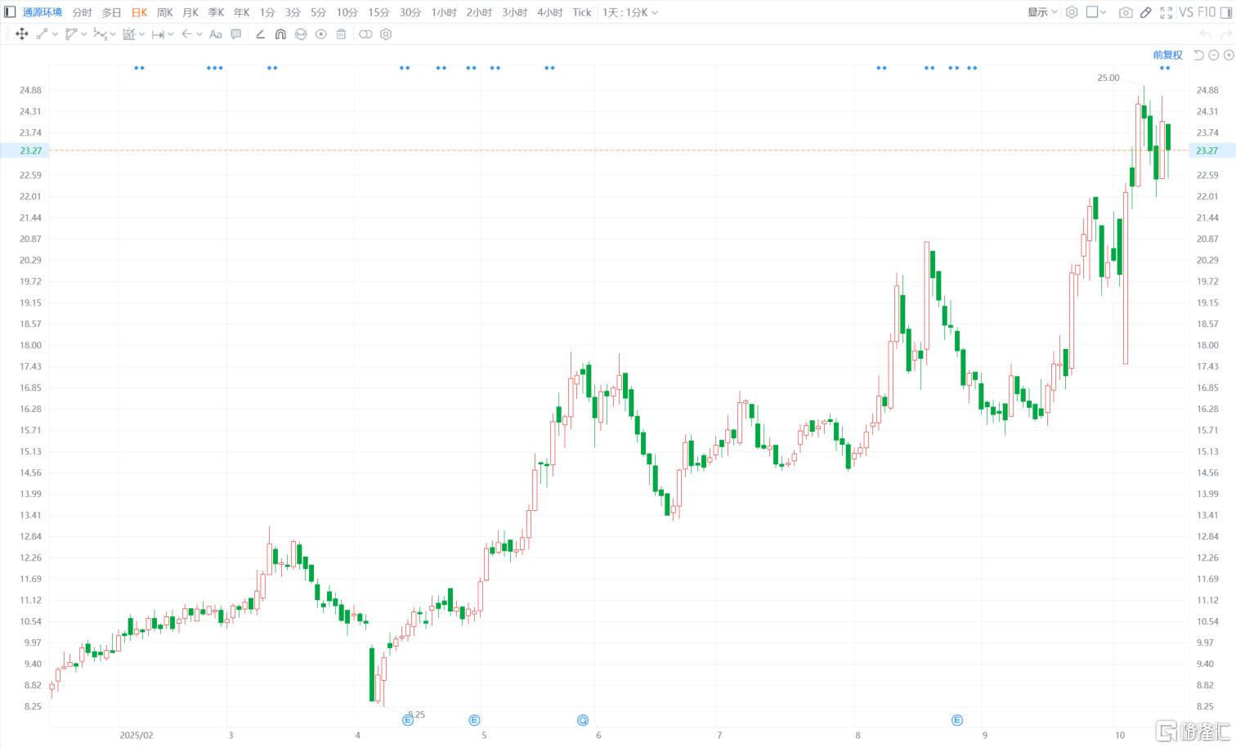
Task: Select the magnet snap tool
Action: pyautogui.click(x=280, y=34)
